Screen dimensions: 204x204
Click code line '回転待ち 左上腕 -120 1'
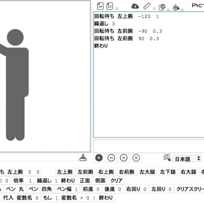click(x=126, y=16)
